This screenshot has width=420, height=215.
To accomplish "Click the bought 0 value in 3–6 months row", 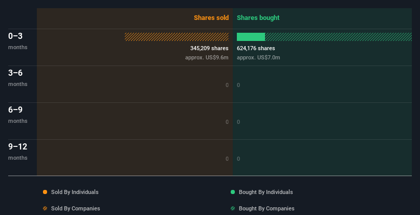I will click(x=238, y=85).
